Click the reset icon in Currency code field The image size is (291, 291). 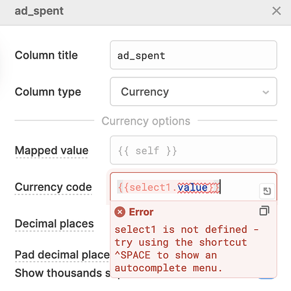pos(267,191)
